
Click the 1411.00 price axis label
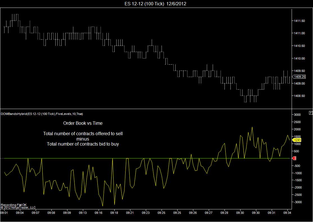point(299,33)
